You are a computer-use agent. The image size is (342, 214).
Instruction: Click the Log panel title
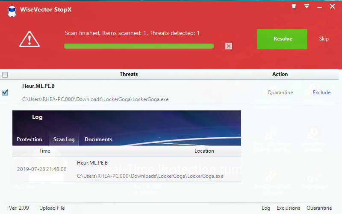tap(37, 117)
